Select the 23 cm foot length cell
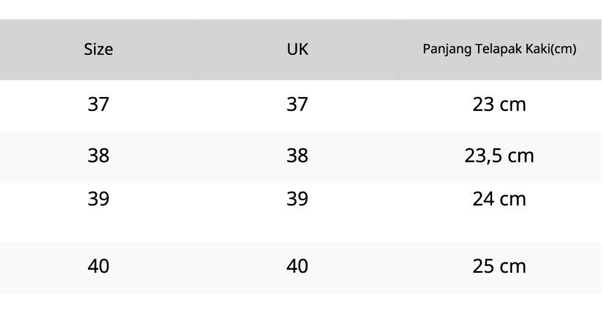 coord(499,104)
